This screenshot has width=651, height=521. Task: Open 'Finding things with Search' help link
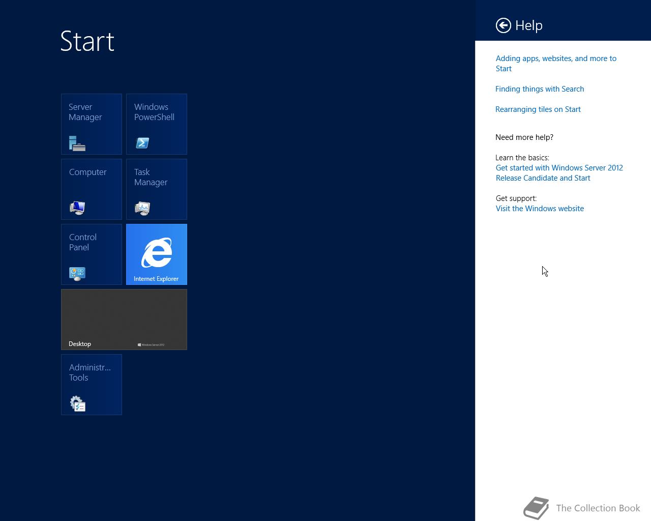[540, 89]
